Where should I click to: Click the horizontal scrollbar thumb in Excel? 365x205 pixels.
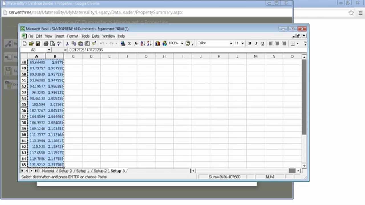292,171
